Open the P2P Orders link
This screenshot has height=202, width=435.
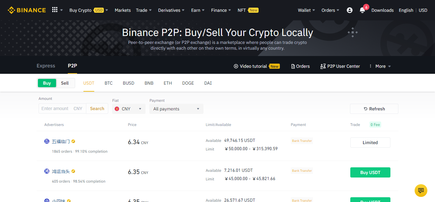click(x=301, y=66)
